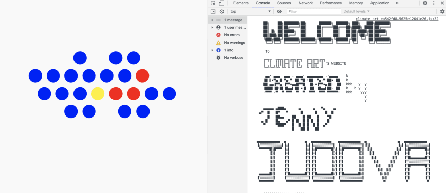Open the climate-art js source link
Viewport: 446px width, 193px height.
pos(397,19)
